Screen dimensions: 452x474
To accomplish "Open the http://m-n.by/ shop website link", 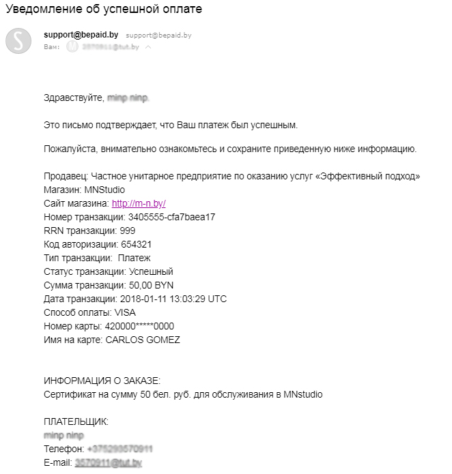I will click(139, 203).
